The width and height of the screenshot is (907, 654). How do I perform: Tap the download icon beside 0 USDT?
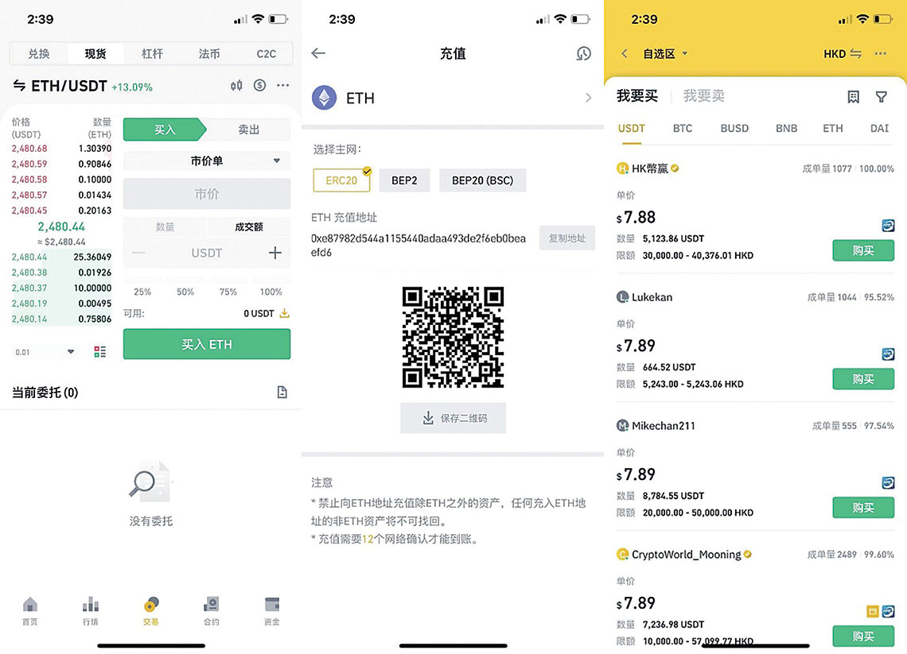click(x=284, y=313)
